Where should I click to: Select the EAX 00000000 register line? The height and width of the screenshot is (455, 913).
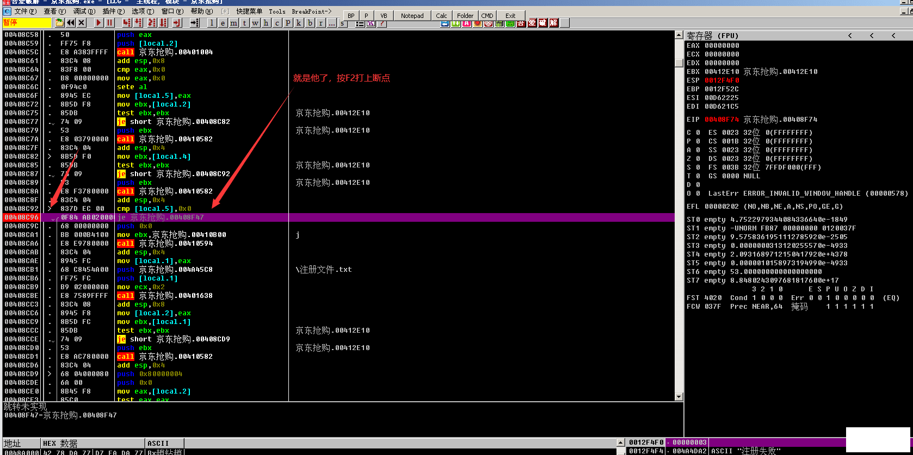coord(713,46)
